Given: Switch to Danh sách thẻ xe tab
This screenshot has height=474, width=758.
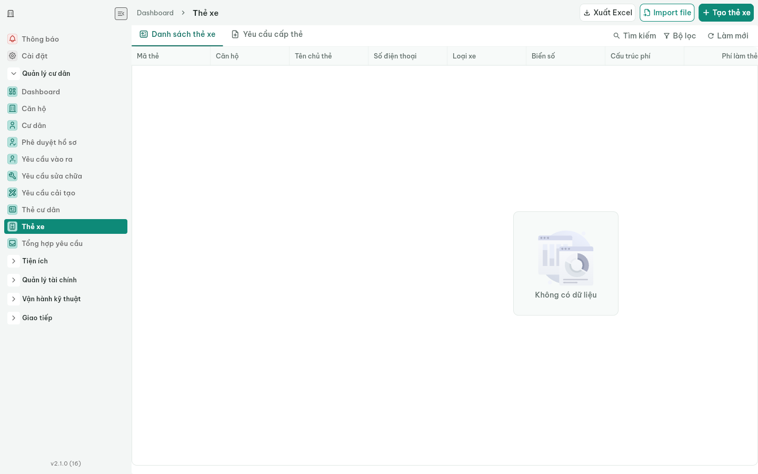Looking at the screenshot, I should 177,34.
